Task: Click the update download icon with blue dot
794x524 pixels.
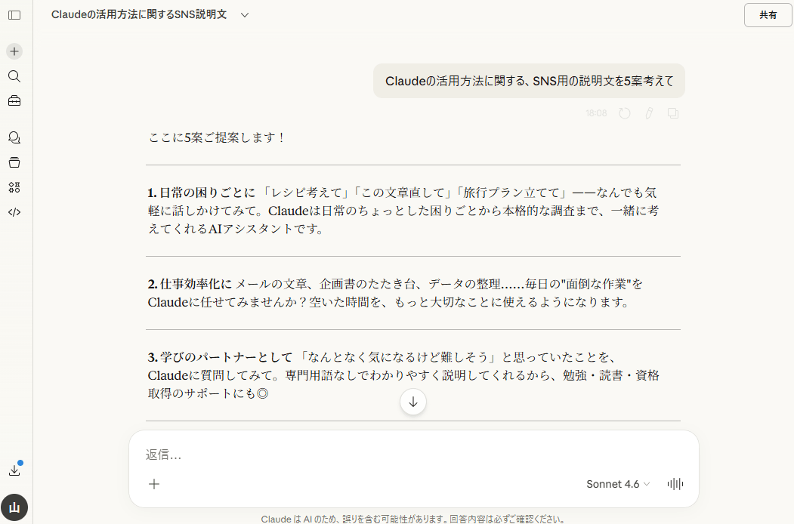Action: click(14, 470)
